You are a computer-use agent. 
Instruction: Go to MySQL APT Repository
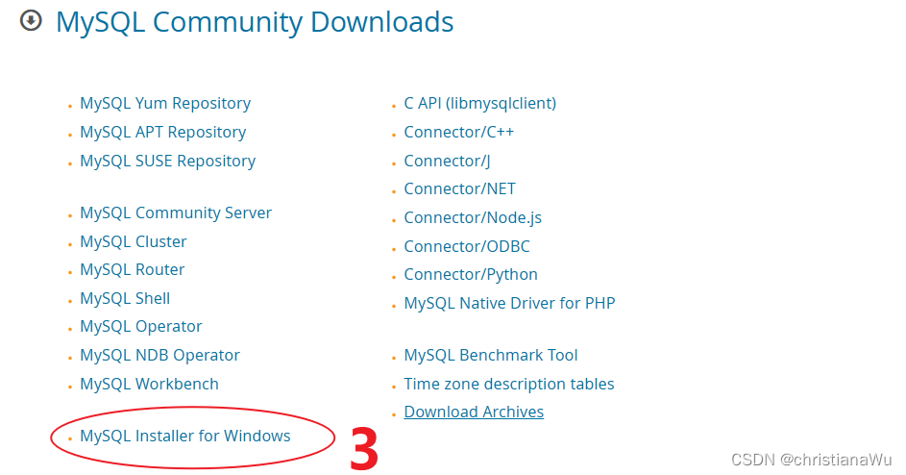[x=163, y=132]
